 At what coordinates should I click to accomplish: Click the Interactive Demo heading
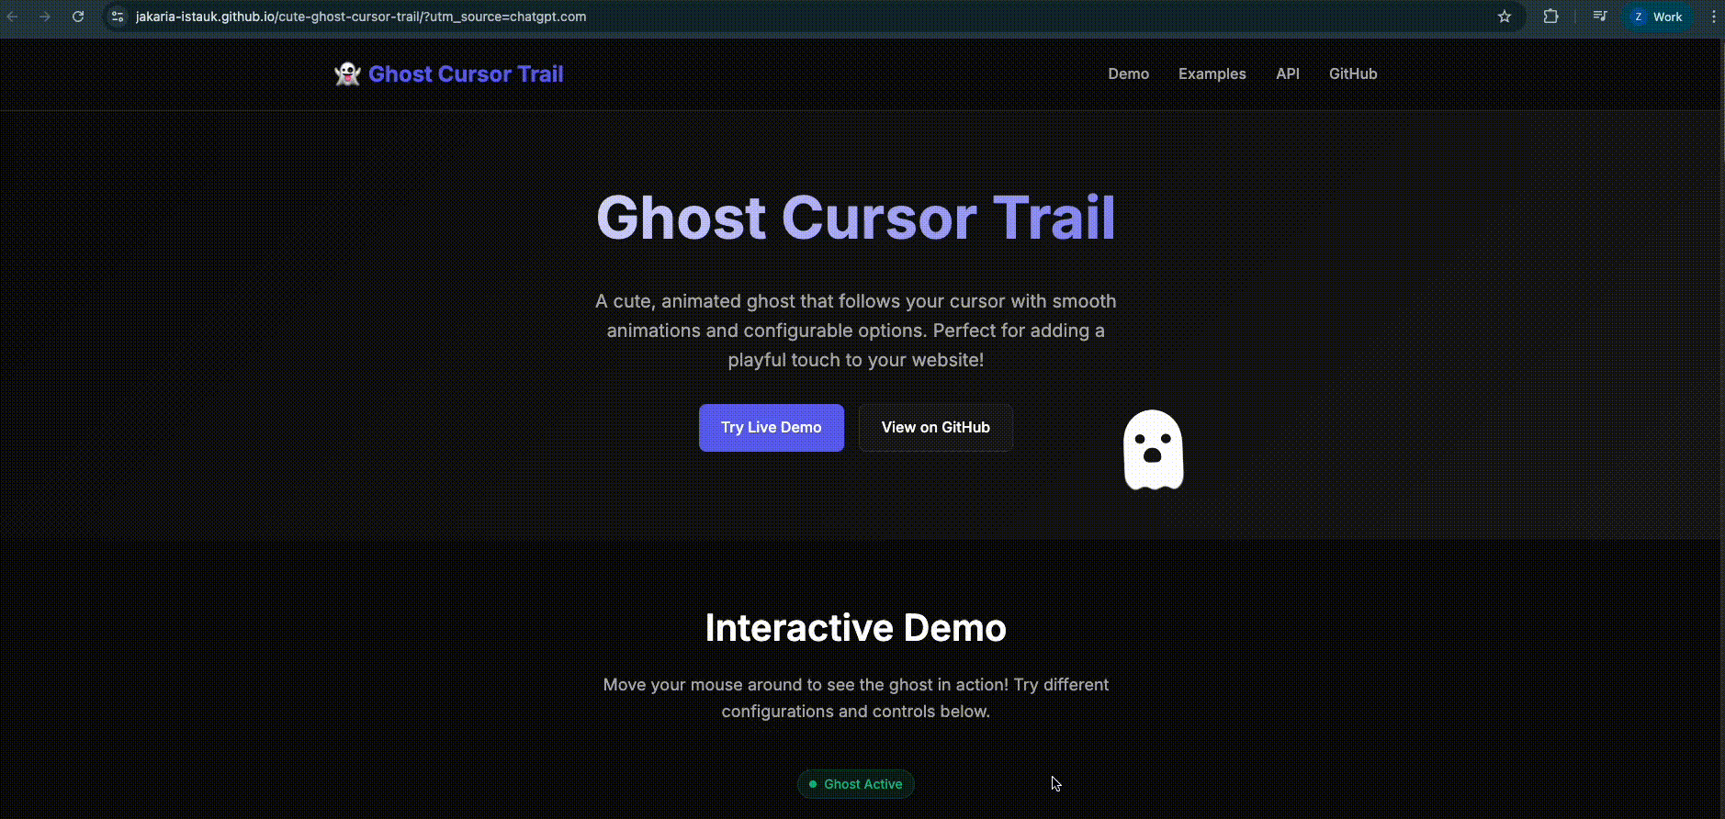point(856,628)
